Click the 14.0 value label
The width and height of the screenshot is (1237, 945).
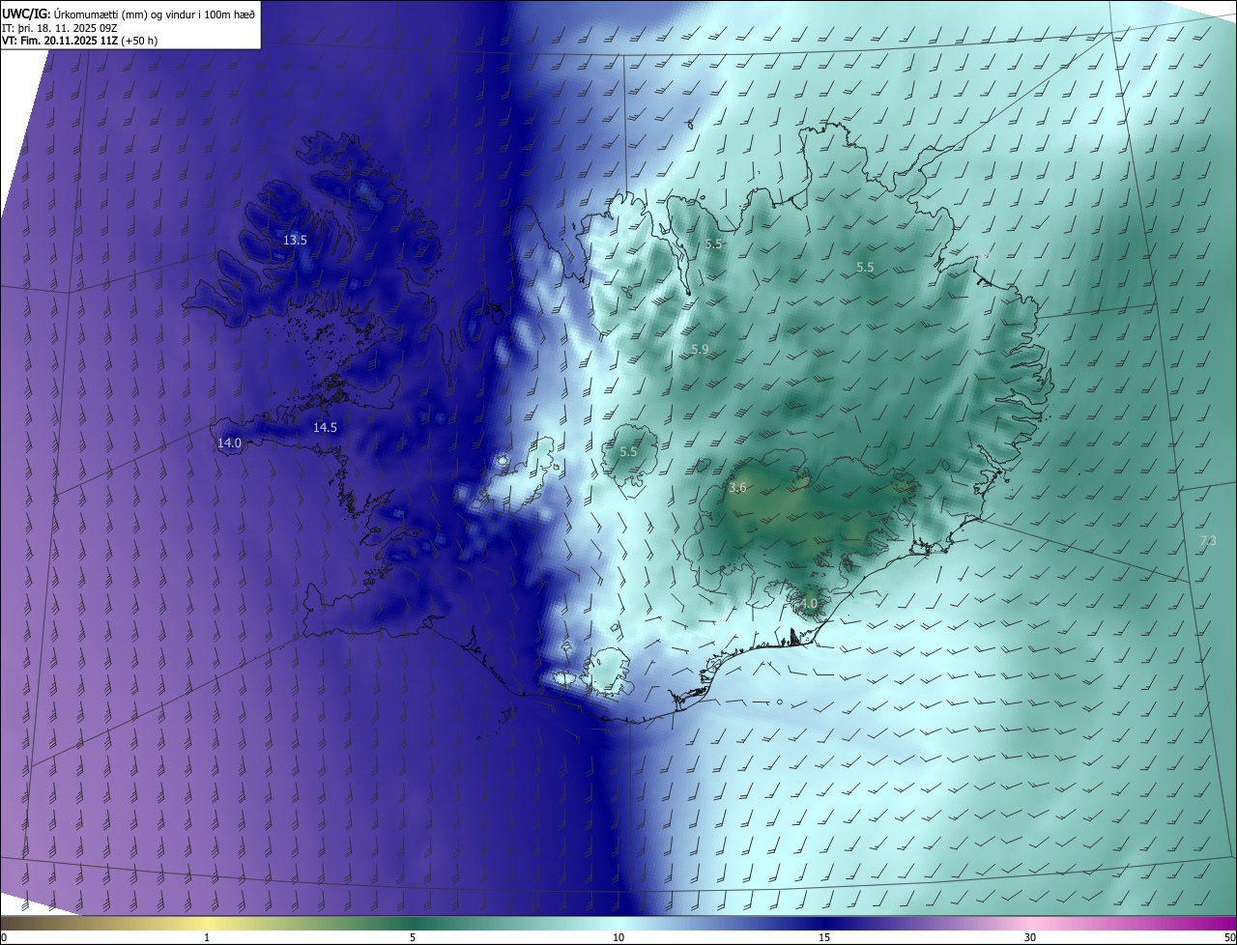229,443
